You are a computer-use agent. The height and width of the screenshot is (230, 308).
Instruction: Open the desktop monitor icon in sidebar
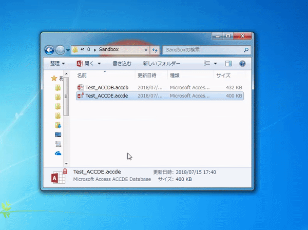tap(58, 135)
